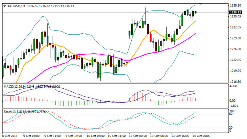Click the 1226.00 price axis label
This screenshot has height=139, width=247.
coord(235,49)
